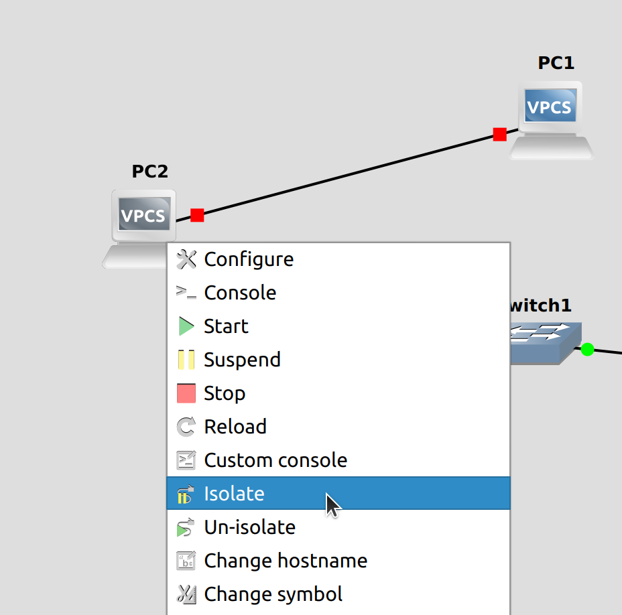Click the red link status square near PC1

pos(499,134)
